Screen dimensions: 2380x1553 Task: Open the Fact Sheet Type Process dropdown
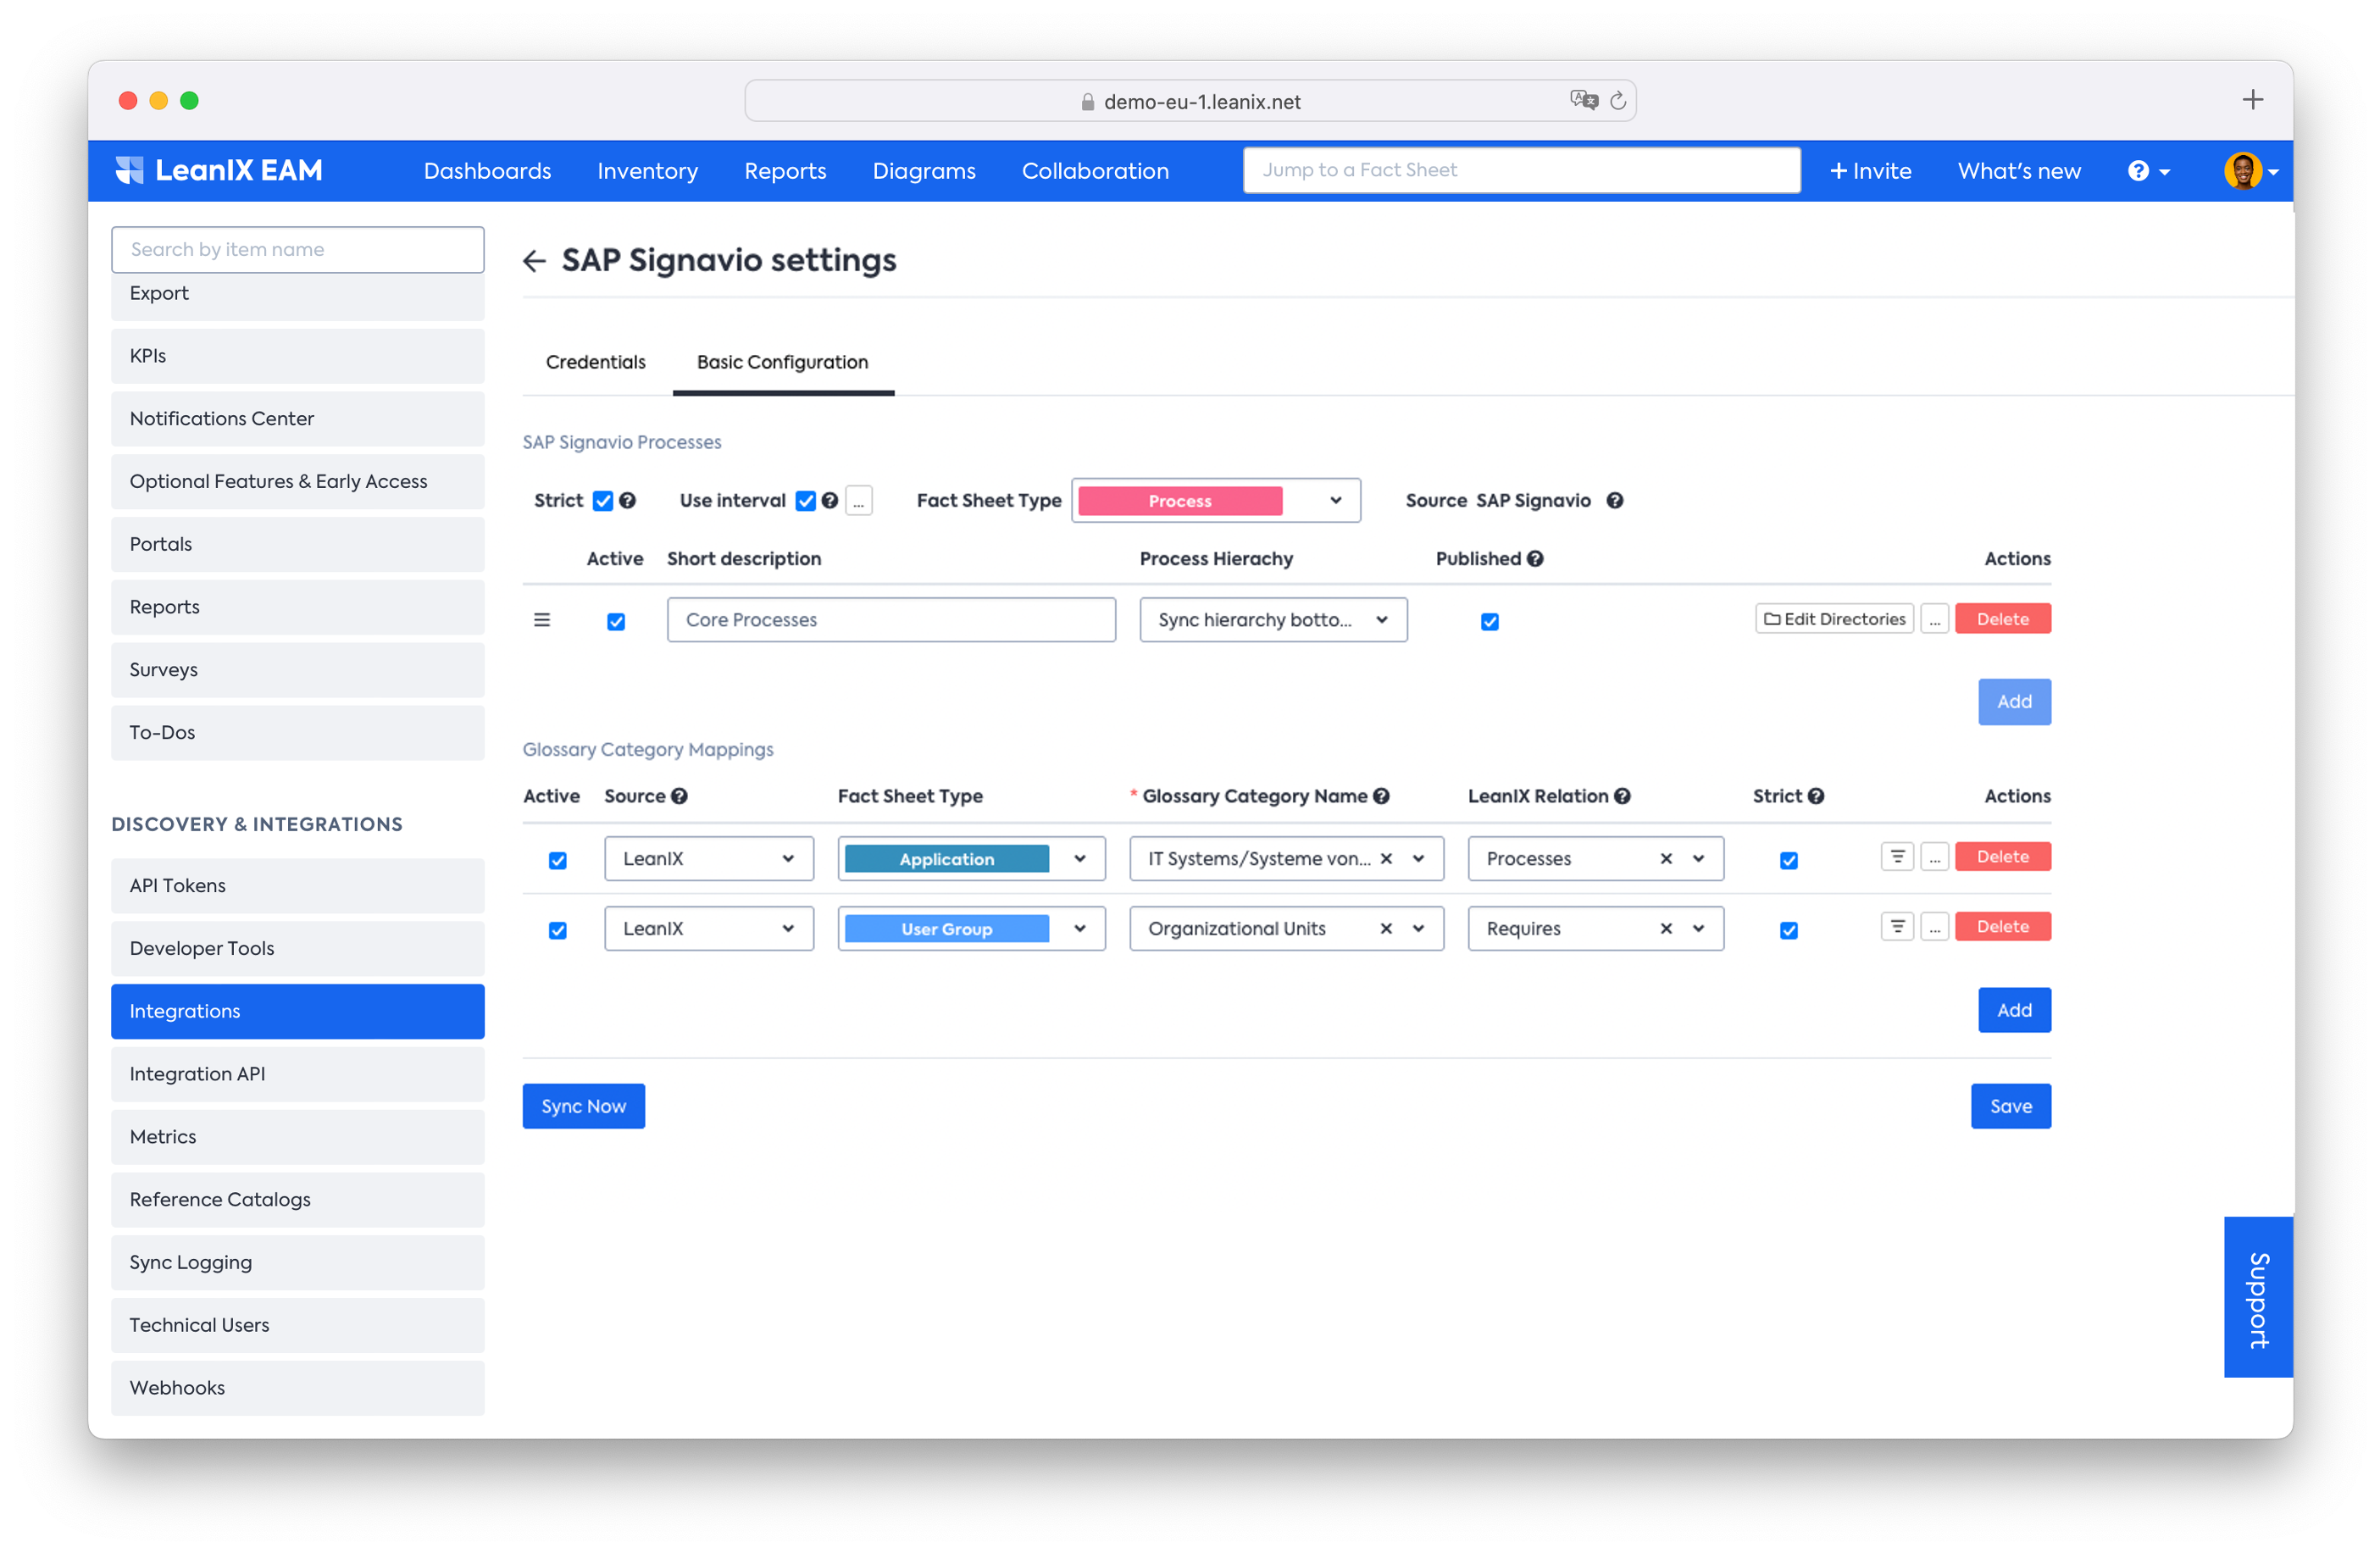click(x=1216, y=500)
